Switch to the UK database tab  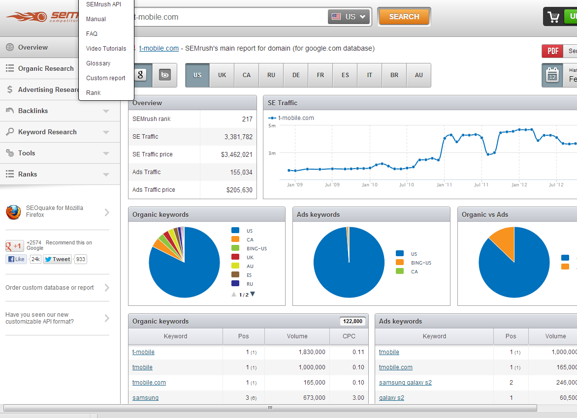(222, 75)
